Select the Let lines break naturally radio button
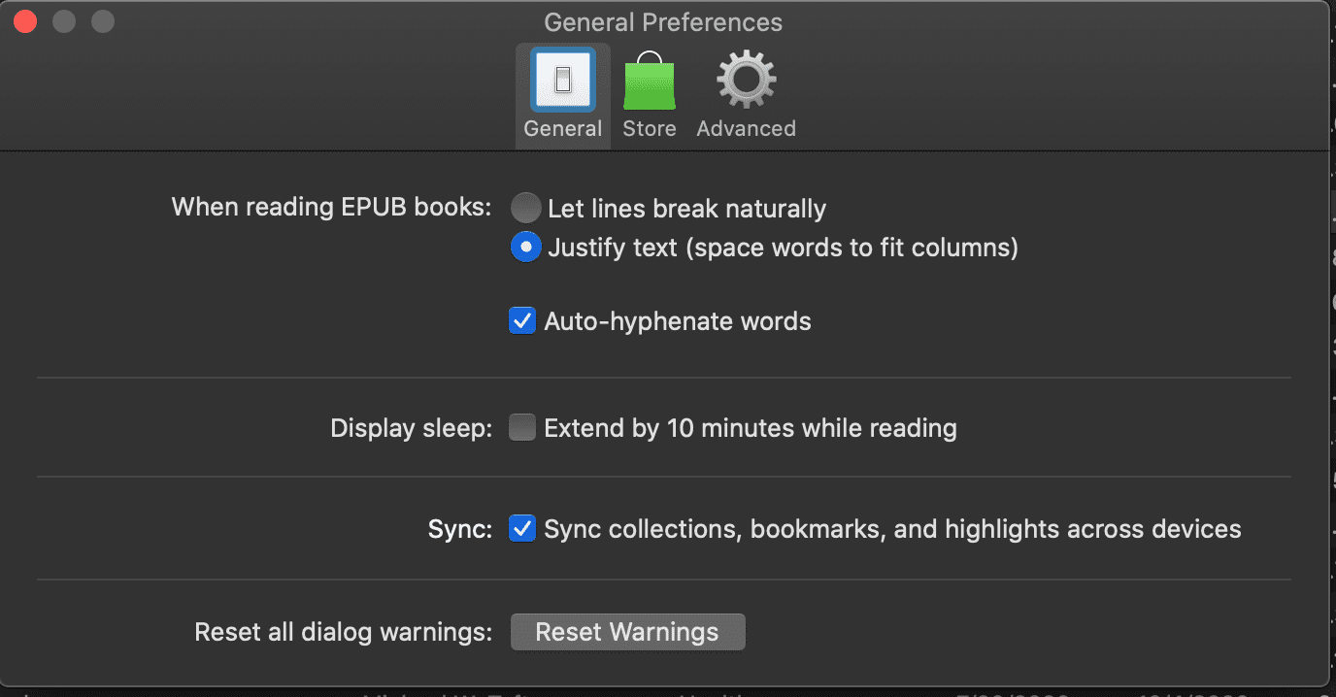 (x=525, y=208)
